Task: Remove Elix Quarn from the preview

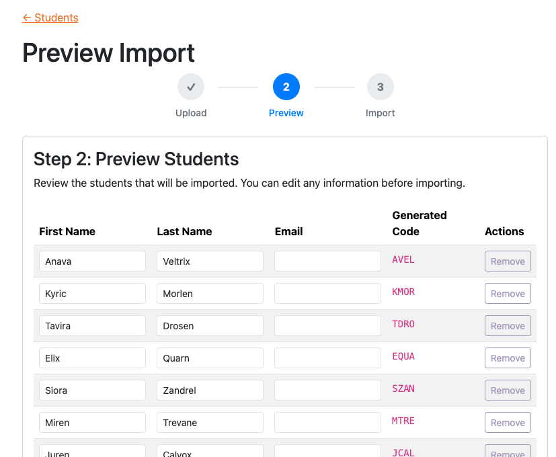Action: [x=507, y=358]
